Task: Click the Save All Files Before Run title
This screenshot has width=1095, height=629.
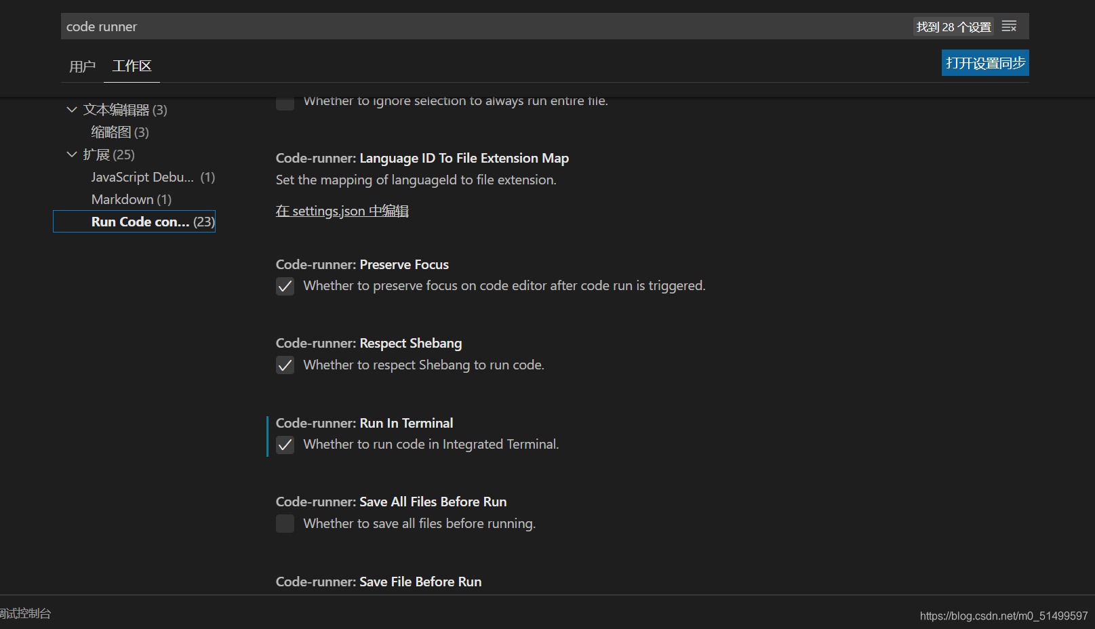Action: (391, 502)
